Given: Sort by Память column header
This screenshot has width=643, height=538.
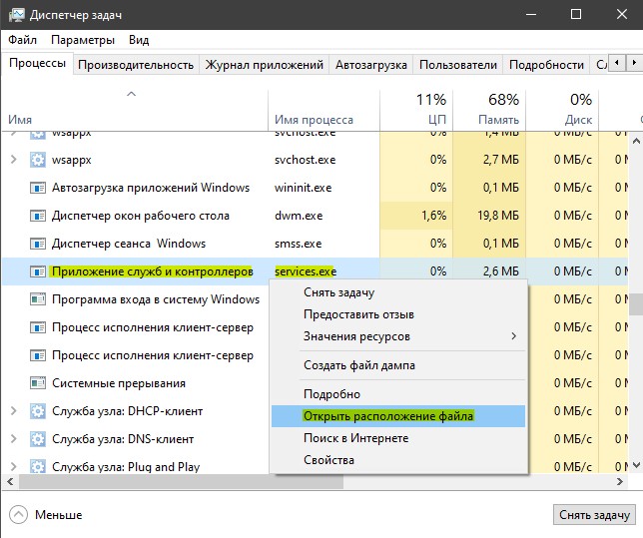Looking at the screenshot, I should click(489, 110).
